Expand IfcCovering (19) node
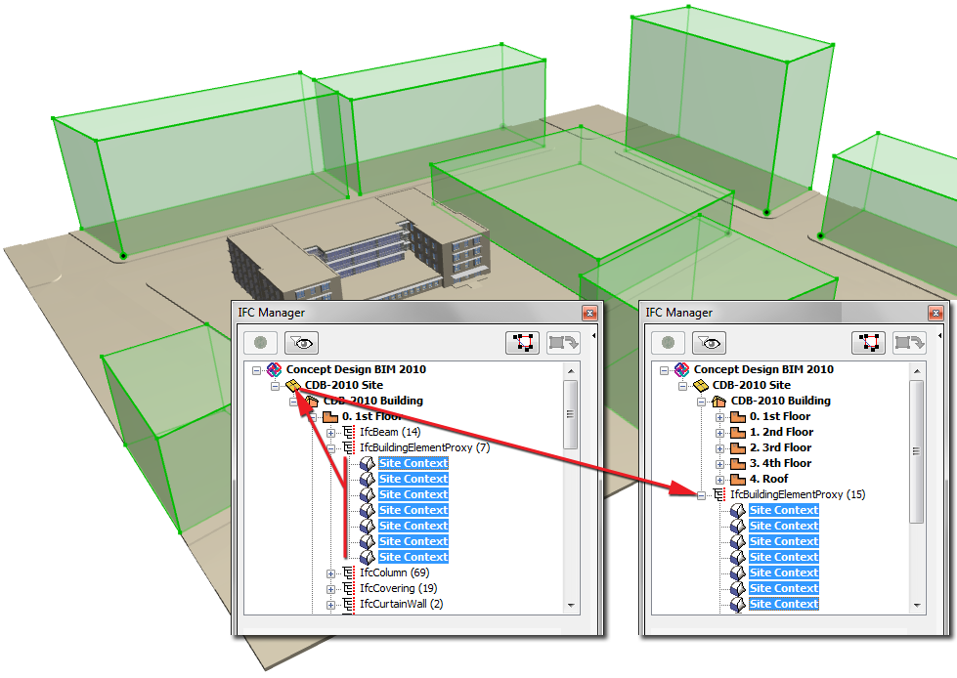Screen dimensions: 957x678 pyautogui.click(x=330, y=590)
